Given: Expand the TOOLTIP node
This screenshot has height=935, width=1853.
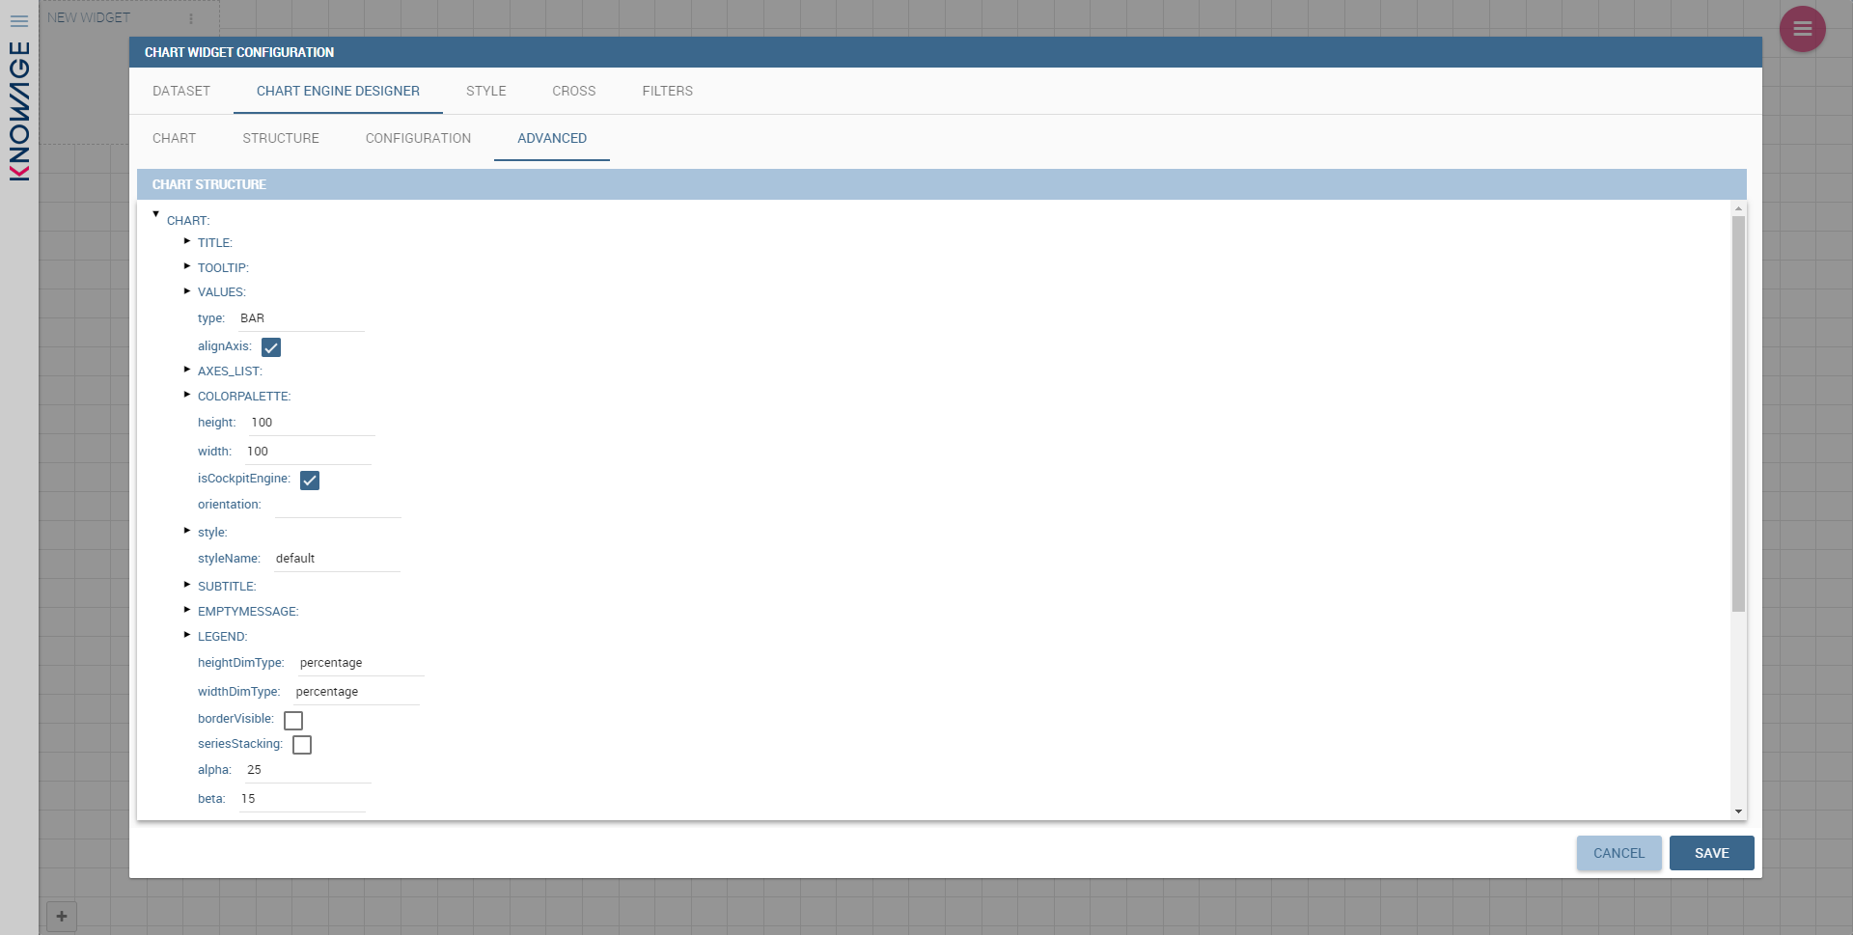Looking at the screenshot, I should click(187, 266).
